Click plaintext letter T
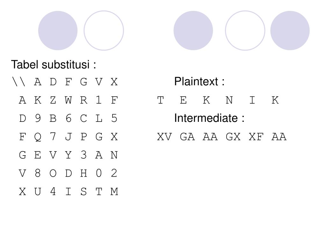Viewport: 326px width, 244px height. (x=161, y=100)
